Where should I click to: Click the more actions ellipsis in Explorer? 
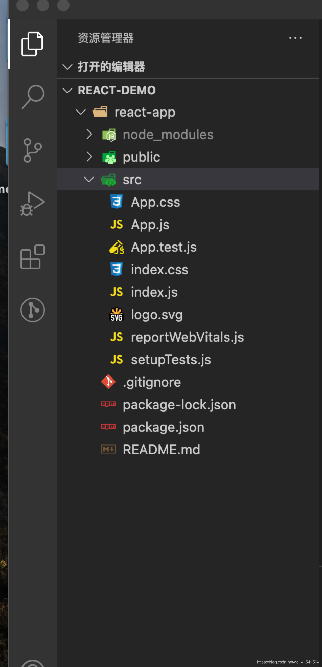click(295, 38)
